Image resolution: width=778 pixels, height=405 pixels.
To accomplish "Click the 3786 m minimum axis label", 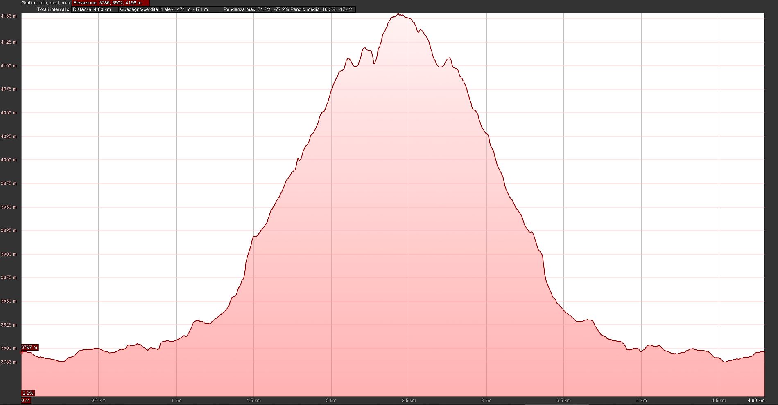I will coord(9,362).
